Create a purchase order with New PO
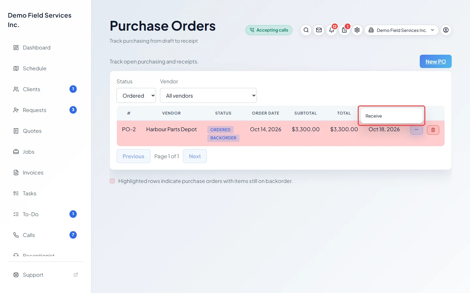Viewport: 470px width, 293px height. (435, 61)
